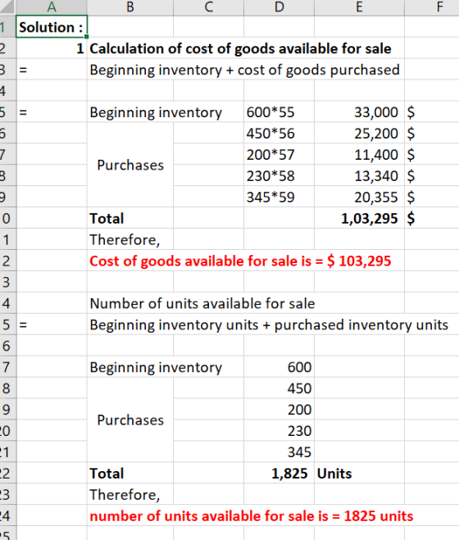Select column C header
The width and height of the screenshot is (459, 540).
coord(208,7)
